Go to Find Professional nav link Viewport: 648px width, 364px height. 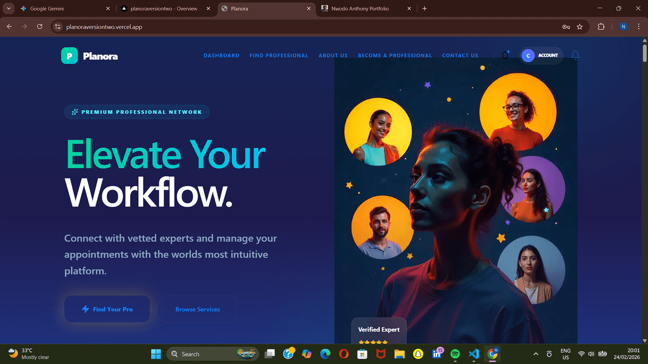tap(279, 56)
